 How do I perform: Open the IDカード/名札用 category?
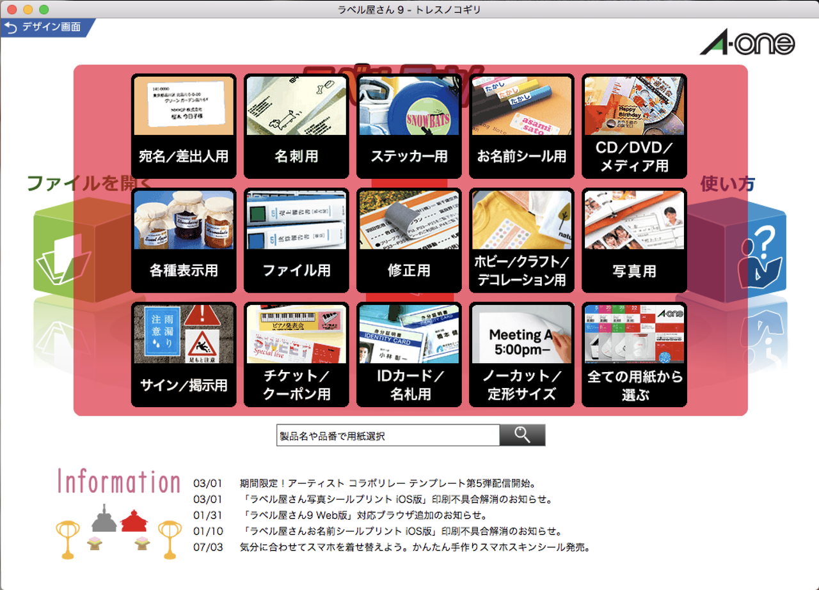pos(409,355)
